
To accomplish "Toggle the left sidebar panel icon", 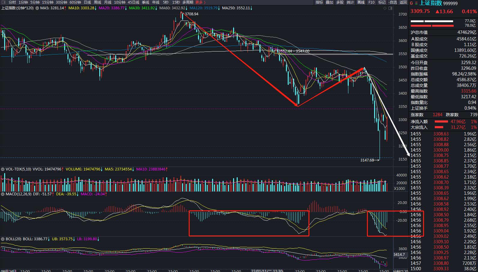I will [x=3, y=2].
